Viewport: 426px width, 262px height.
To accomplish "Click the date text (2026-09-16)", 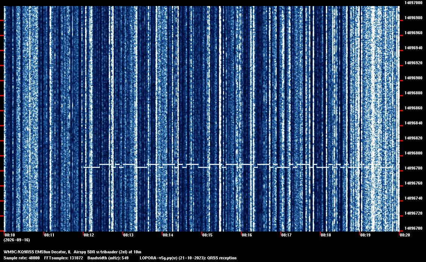I will (17, 240).
